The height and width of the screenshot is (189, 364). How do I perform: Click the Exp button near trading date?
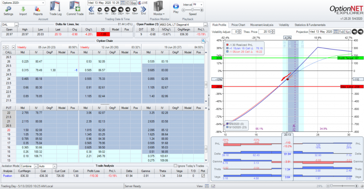pos(134,3)
